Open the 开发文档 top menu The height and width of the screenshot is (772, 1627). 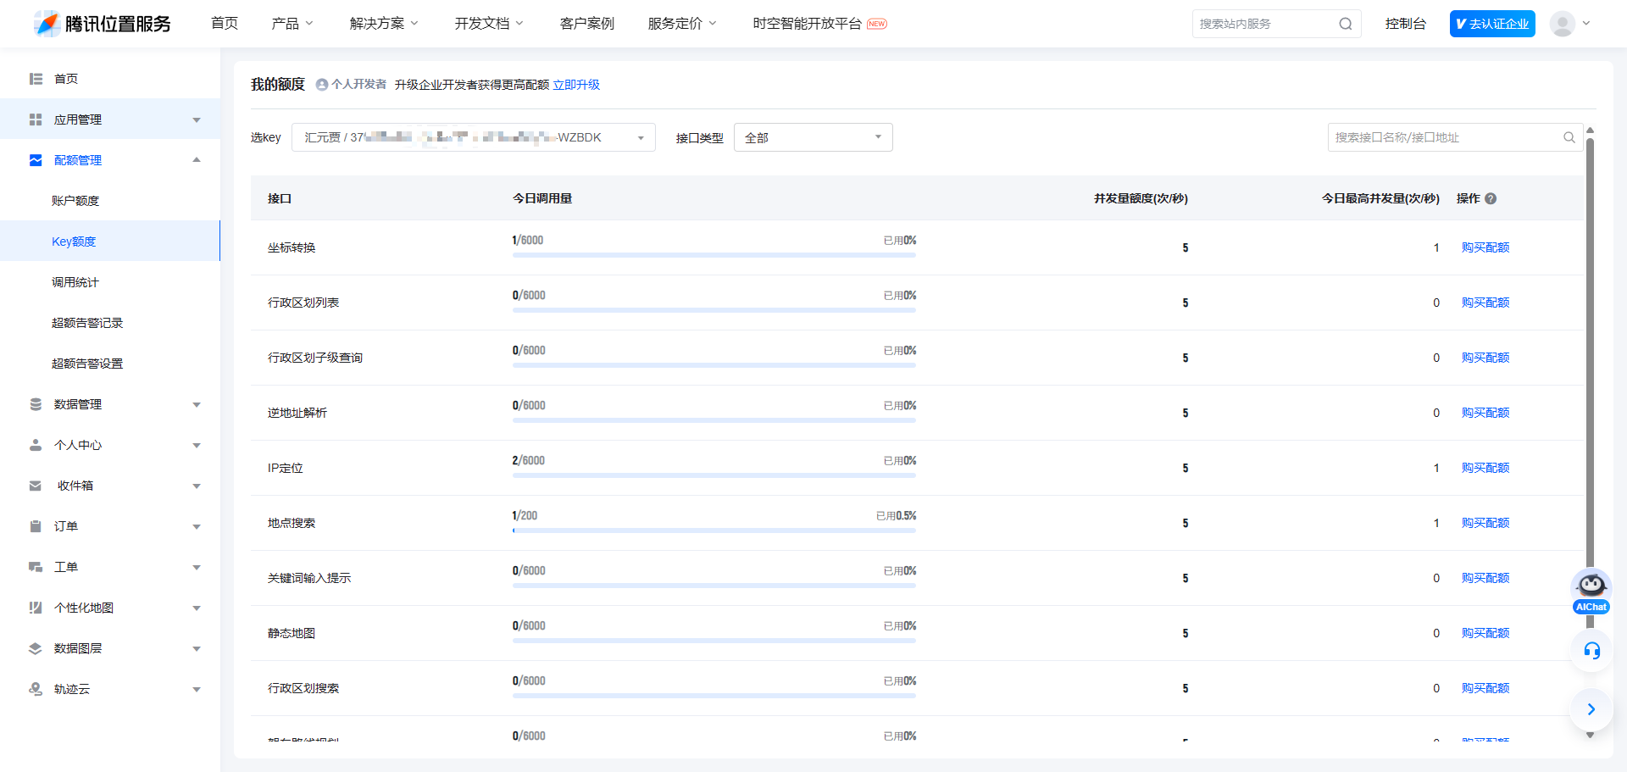pyautogui.click(x=488, y=24)
